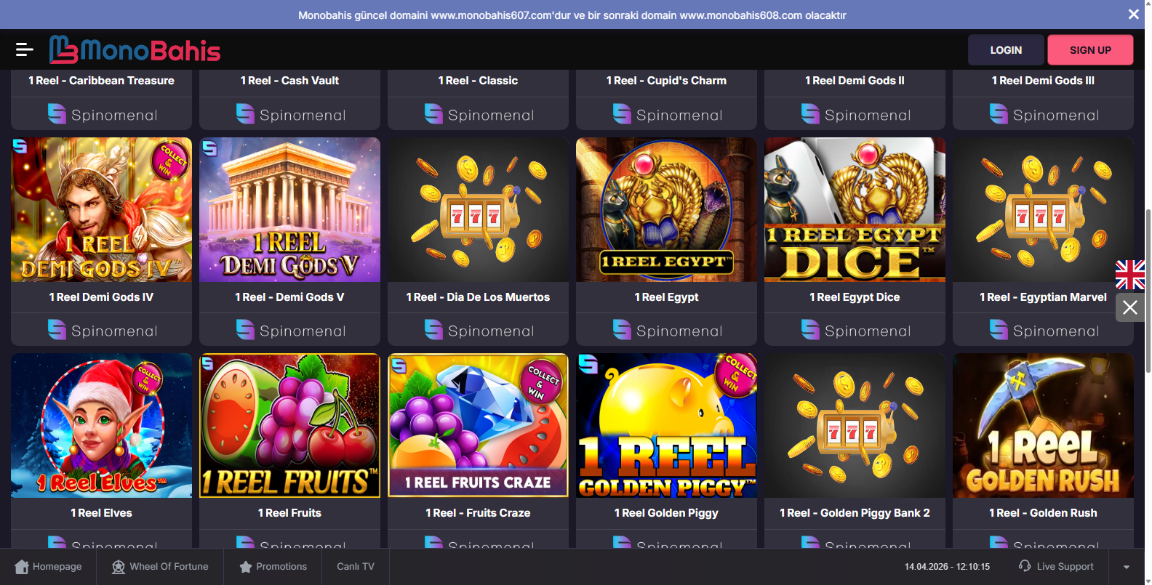Click the MonoBahis logo
Viewport: 1152px width, 585px height.
pos(135,50)
